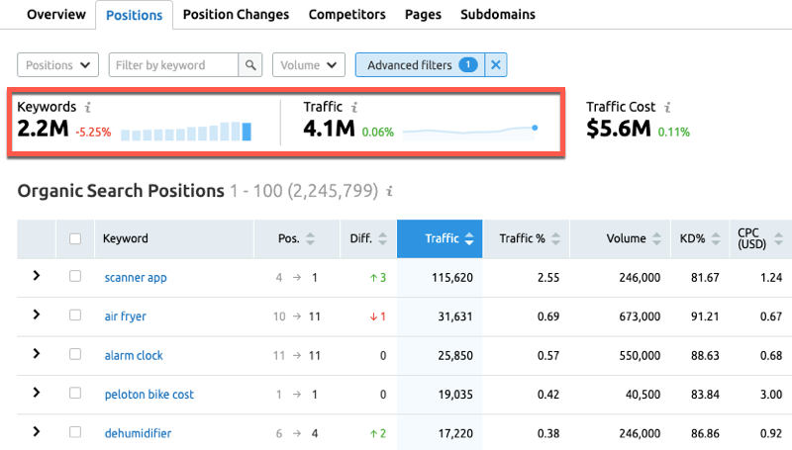792x450 pixels.
Task: Click info icon after Organic Search Positions count
Action: click(390, 191)
